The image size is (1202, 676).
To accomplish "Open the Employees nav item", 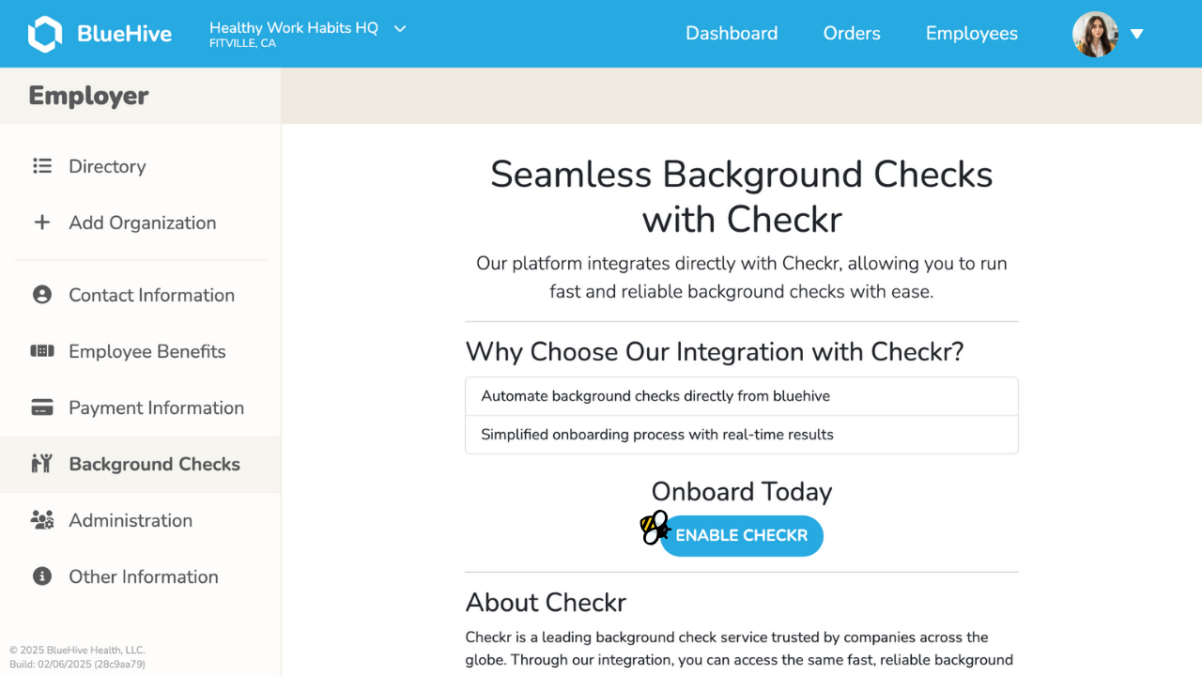I will point(972,34).
